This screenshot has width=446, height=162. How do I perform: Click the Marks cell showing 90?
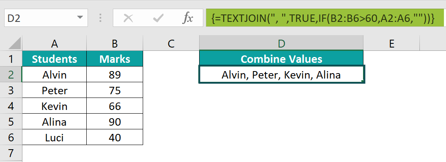115,122
